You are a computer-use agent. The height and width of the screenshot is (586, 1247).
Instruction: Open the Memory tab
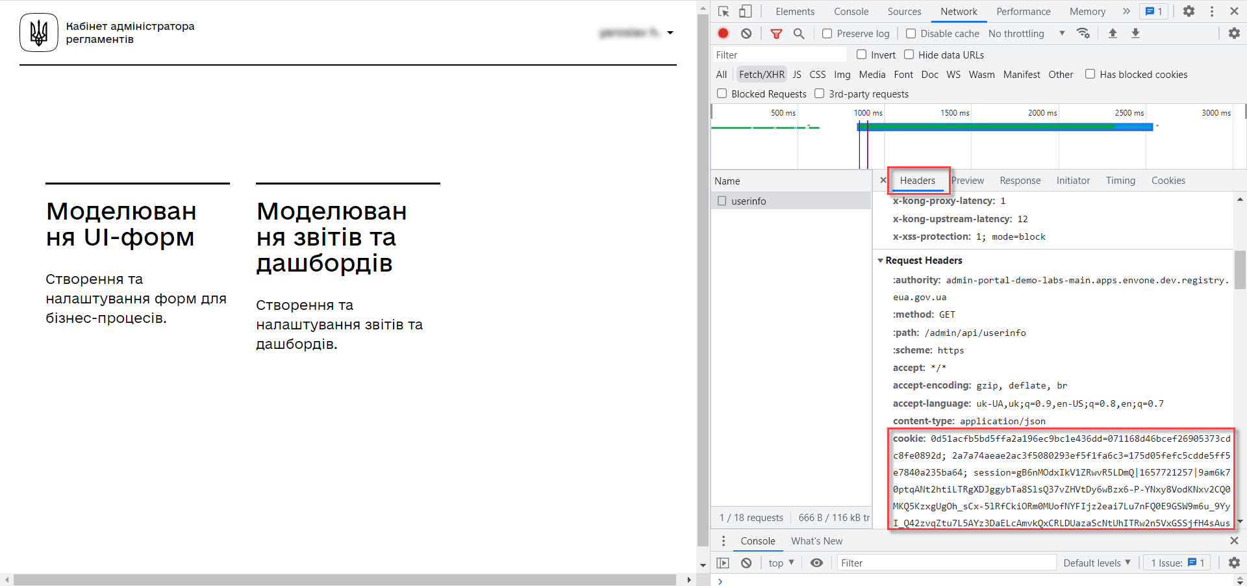(1087, 12)
